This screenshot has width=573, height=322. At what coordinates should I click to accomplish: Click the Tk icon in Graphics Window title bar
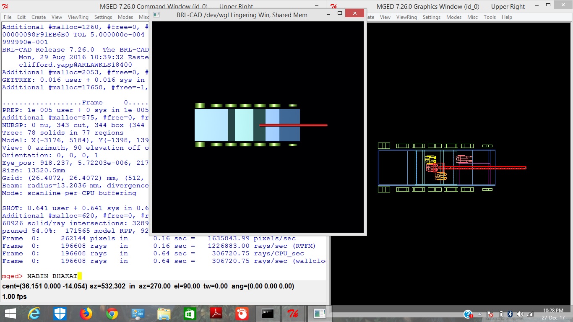[334, 6]
